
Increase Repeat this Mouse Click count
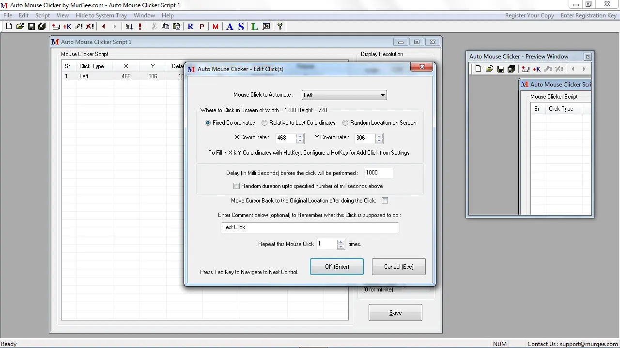341,242
